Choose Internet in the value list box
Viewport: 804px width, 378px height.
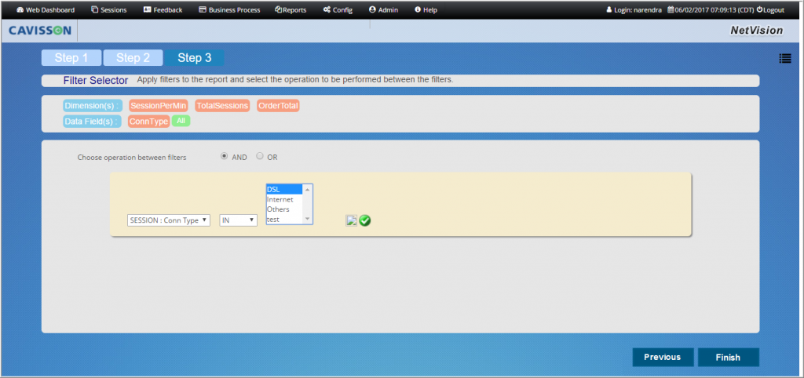(x=280, y=199)
